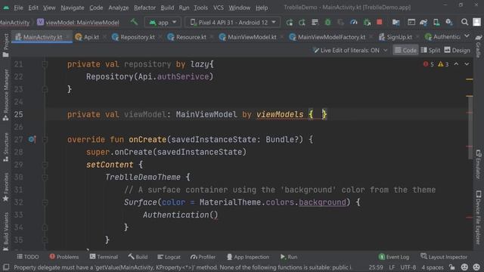Switch editor to Design view mode

457,51
